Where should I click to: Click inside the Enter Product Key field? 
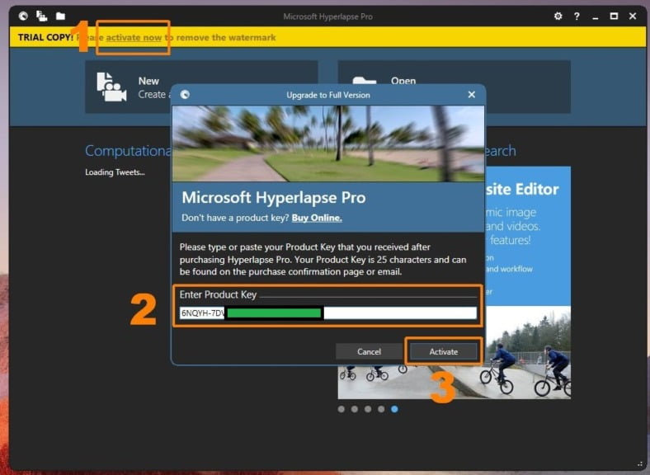click(x=328, y=313)
